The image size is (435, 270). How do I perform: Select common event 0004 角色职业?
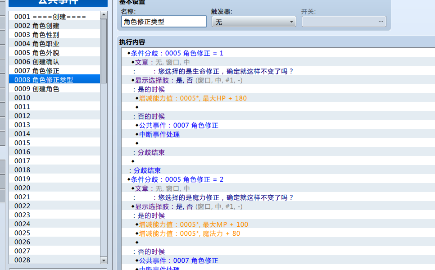click(54, 44)
